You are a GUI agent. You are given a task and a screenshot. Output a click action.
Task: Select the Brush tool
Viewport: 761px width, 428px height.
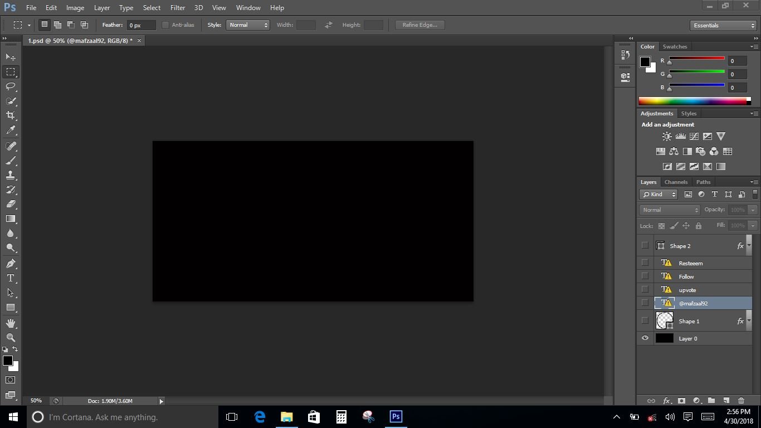click(11, 160)
